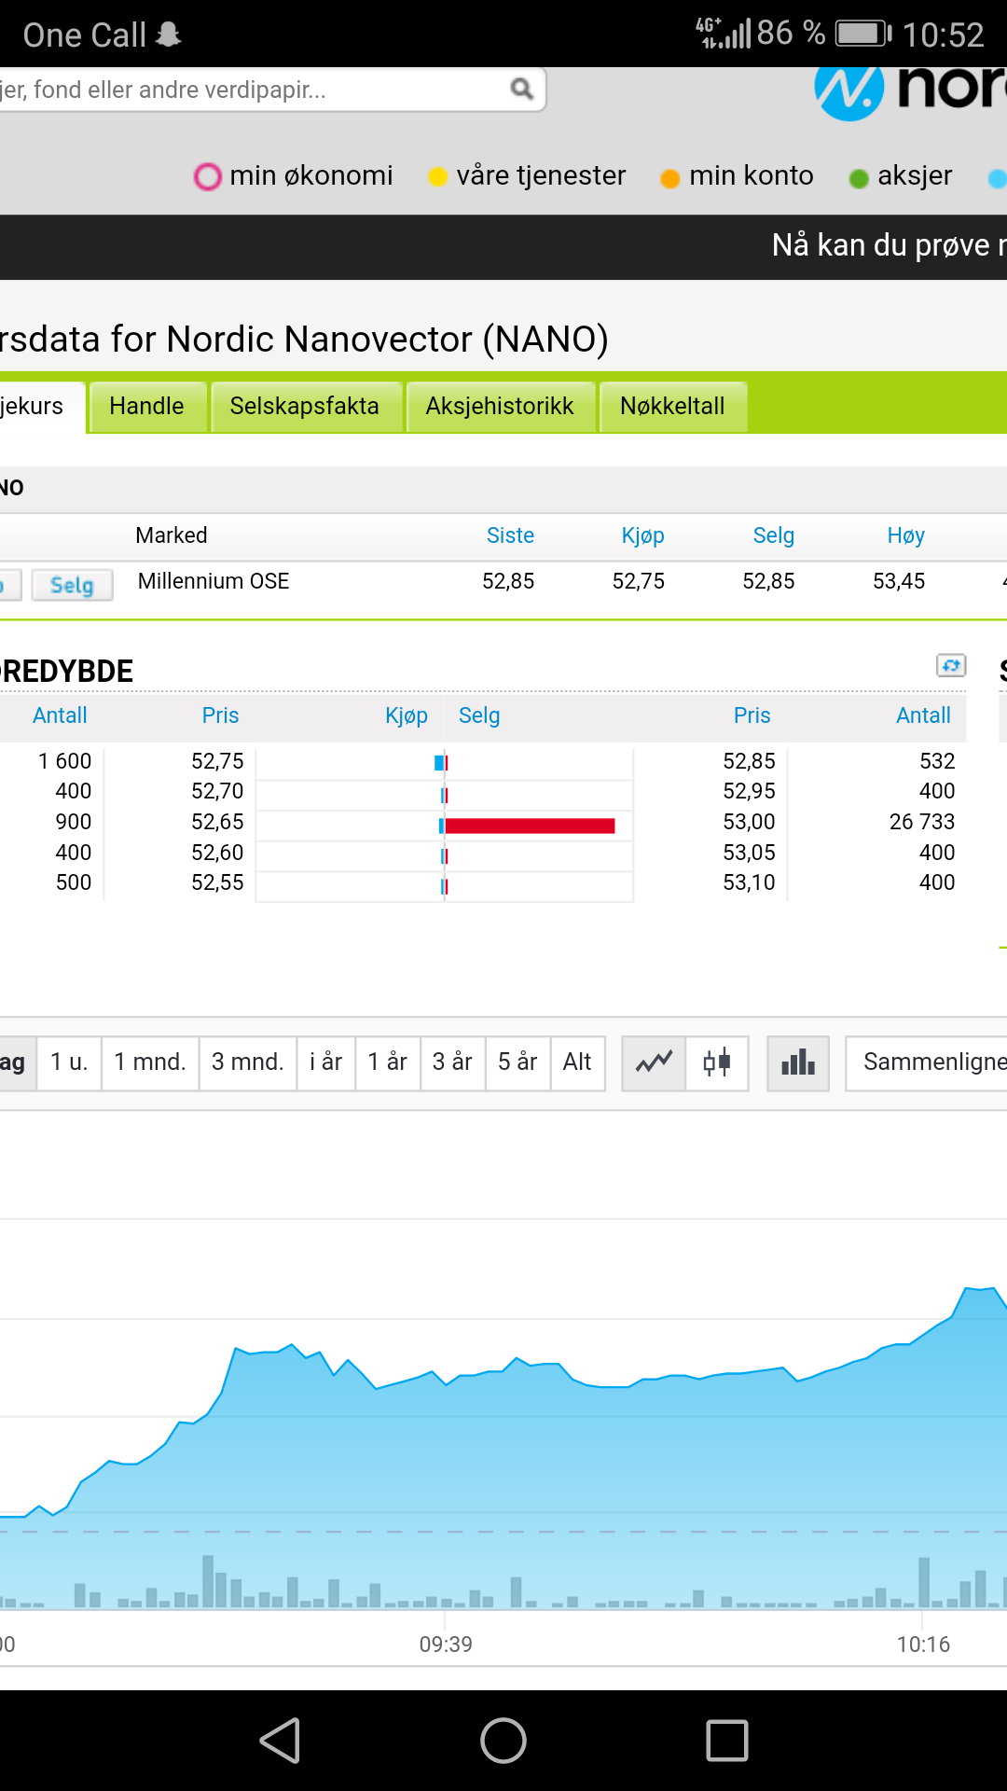The height and width of the screenshot is (1791, 1007).
Task: Click sell price 53,00 in order depth
Action: (x=750, y=822)
